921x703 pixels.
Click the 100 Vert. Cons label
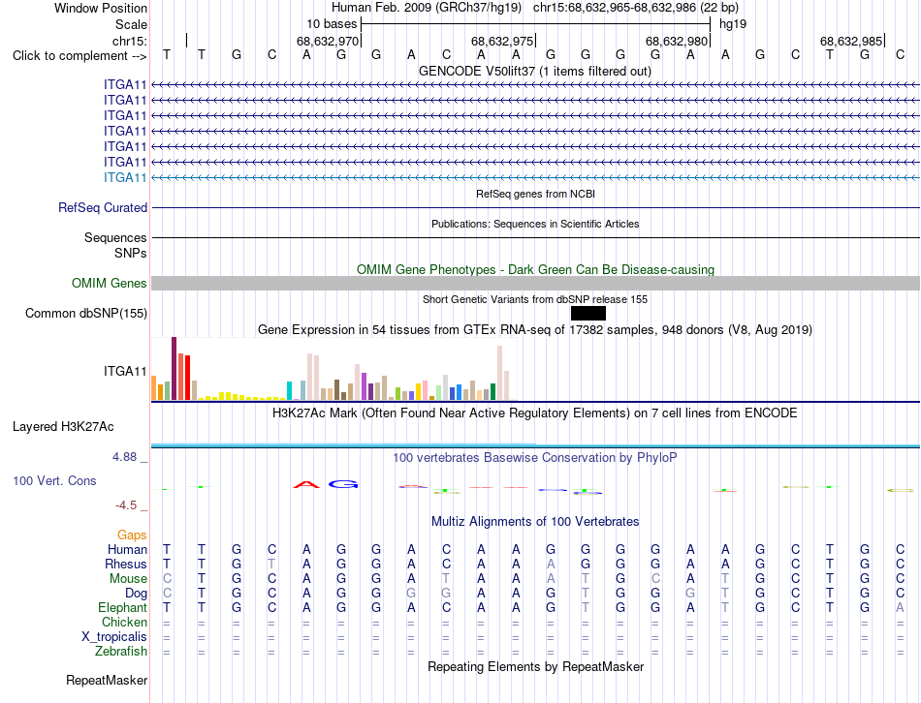pos(54,480)
